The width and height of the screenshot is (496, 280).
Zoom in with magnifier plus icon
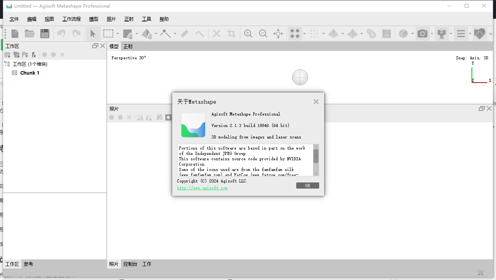tap(248, 34)
